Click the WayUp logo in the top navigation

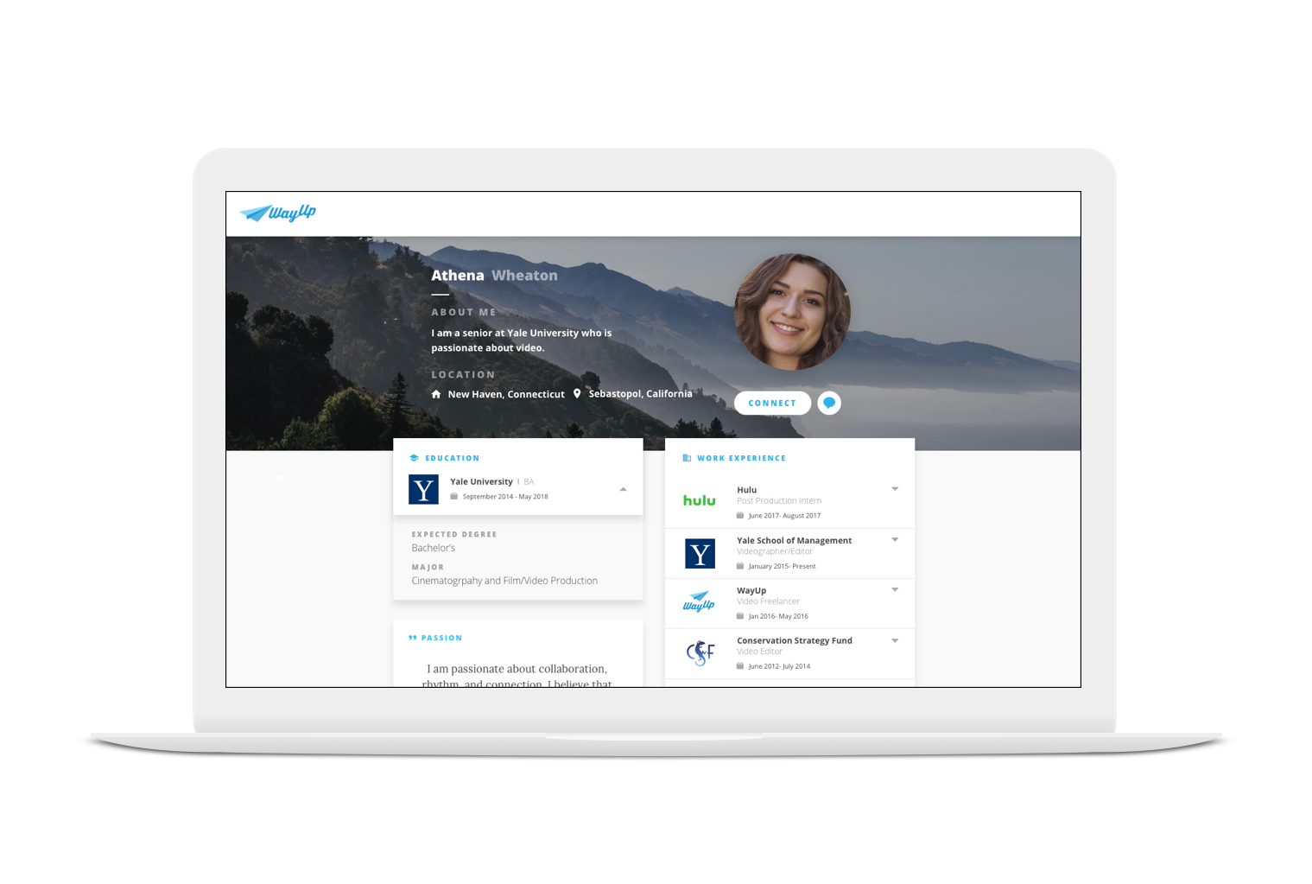coord(277,213)
